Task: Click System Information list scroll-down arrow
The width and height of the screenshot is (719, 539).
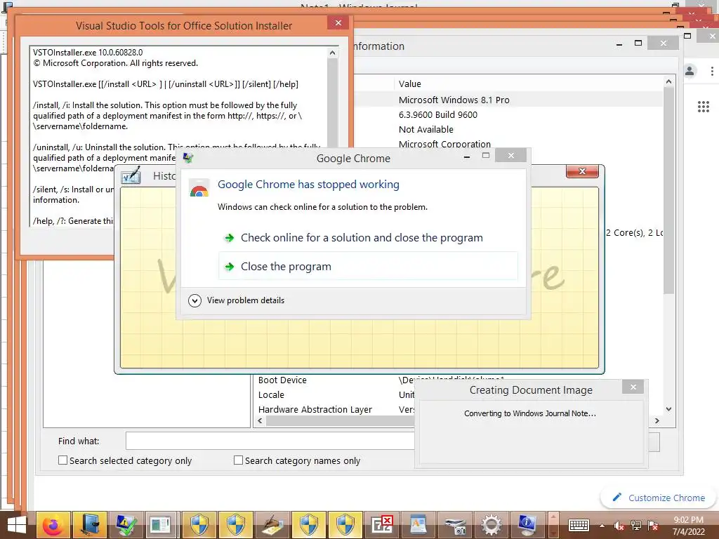Action: pos(668,409)
